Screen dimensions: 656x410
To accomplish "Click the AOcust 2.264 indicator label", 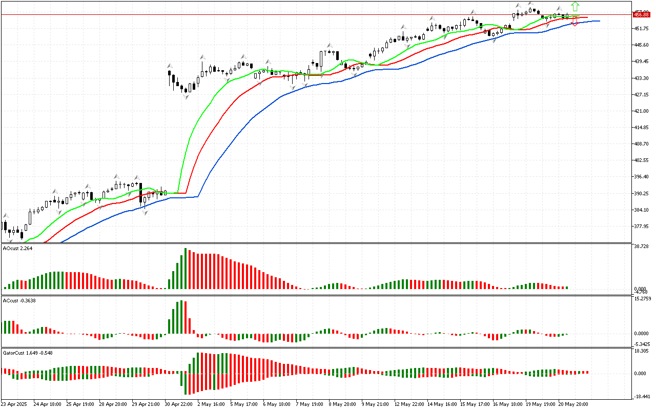I will point(18,249).
